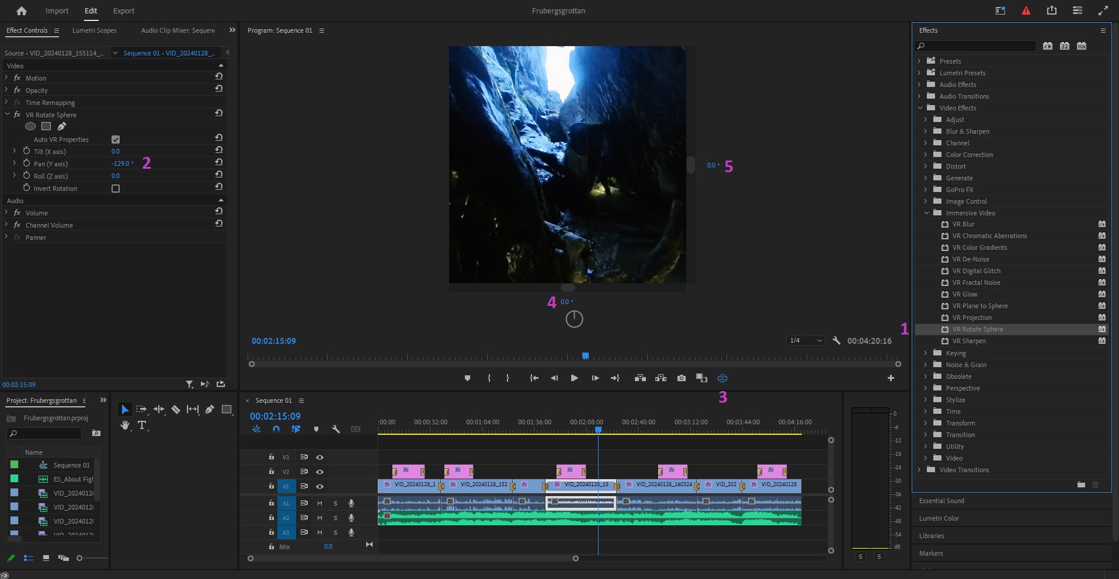
Task: Toggle Snap in Timeline magnet
Action: tap(276, 429)
